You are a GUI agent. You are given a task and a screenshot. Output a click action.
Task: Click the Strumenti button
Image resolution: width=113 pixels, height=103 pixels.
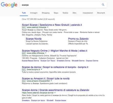point(101,13)
